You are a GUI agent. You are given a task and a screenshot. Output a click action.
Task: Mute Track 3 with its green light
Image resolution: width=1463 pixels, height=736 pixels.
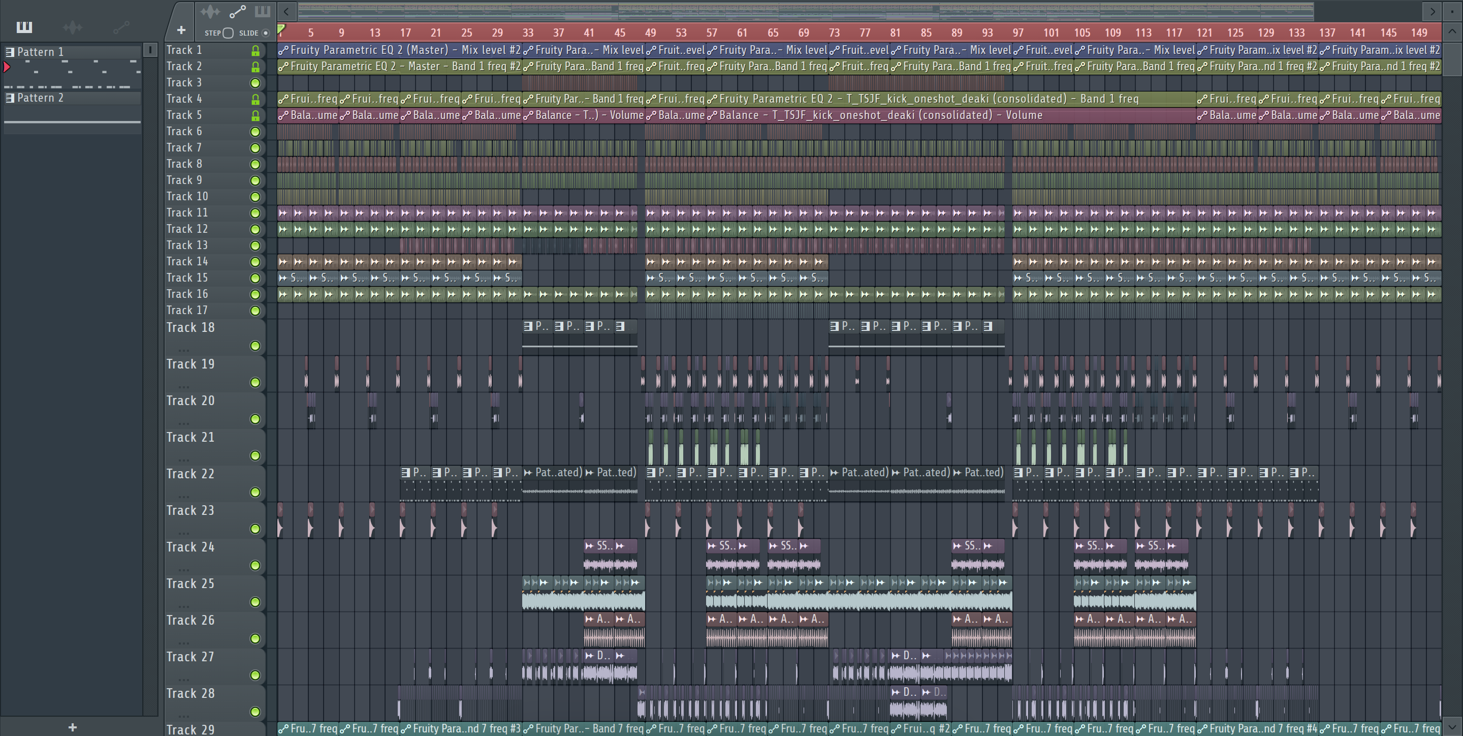click(256, 83)
